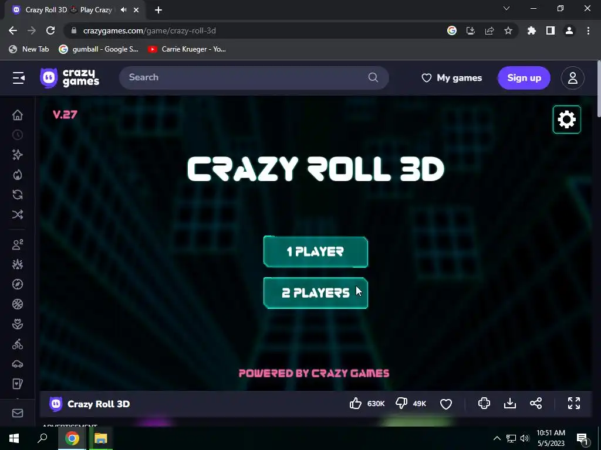Start a 1 Player game
The image size is (601, 450).
point(315,252)
